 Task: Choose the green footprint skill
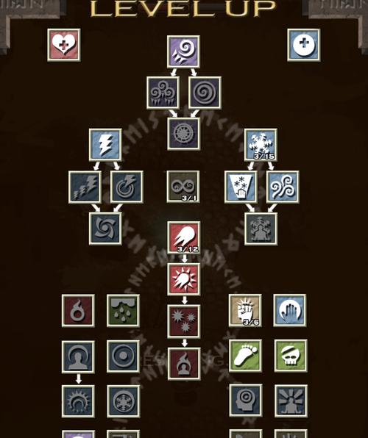[x=245, y=356]
